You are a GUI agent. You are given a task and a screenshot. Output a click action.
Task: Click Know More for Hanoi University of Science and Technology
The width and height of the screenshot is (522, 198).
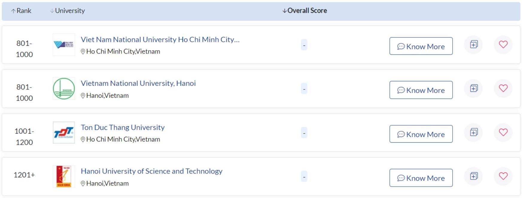(421, 178)
